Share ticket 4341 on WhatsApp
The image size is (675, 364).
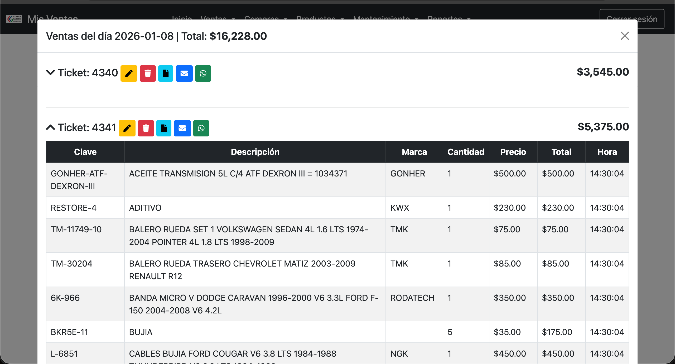coord(201,128)
